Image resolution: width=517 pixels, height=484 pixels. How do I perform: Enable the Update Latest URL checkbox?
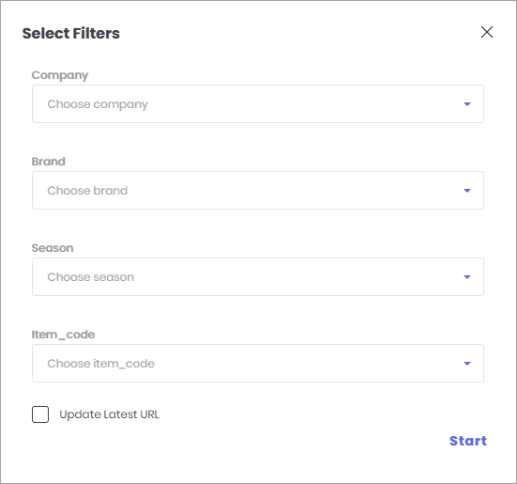click(x=40, y=414)
